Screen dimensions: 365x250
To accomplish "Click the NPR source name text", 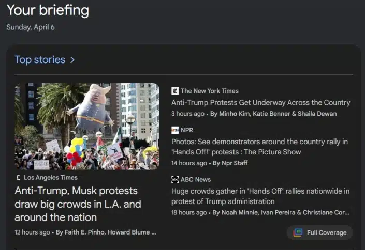I will (x=187, y=130).
